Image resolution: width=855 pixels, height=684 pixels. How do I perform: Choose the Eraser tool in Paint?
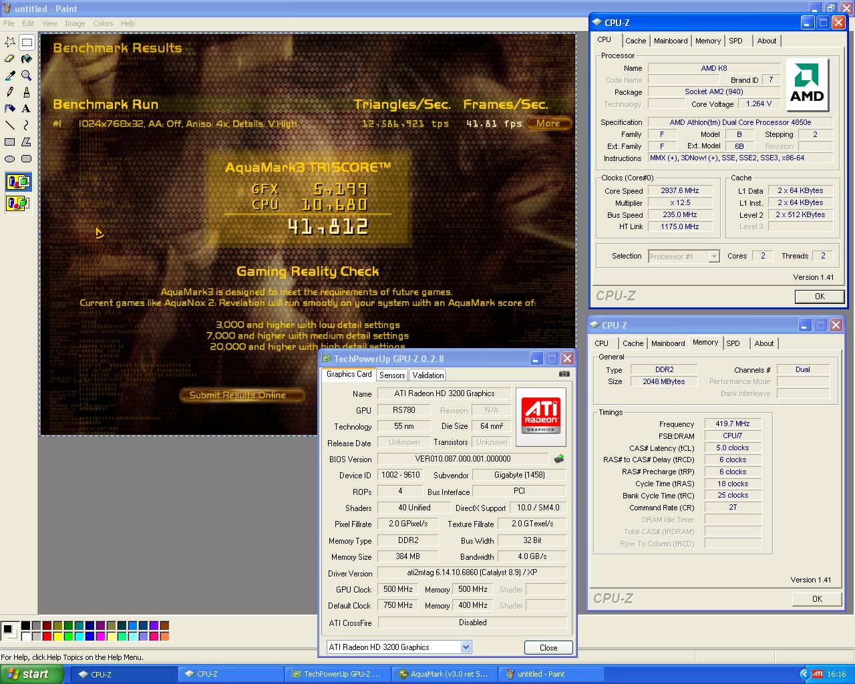point(10,59)
